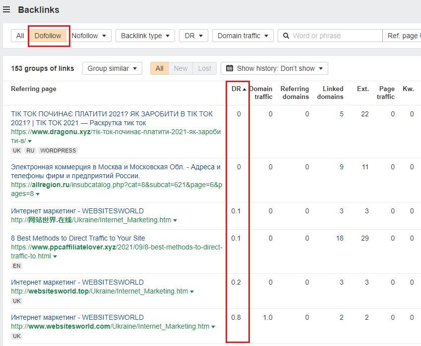Open the hamburger menu next to Backlinks
This screenshot has height=346, width=421.
pyautogui.click(x=6, y=9)
